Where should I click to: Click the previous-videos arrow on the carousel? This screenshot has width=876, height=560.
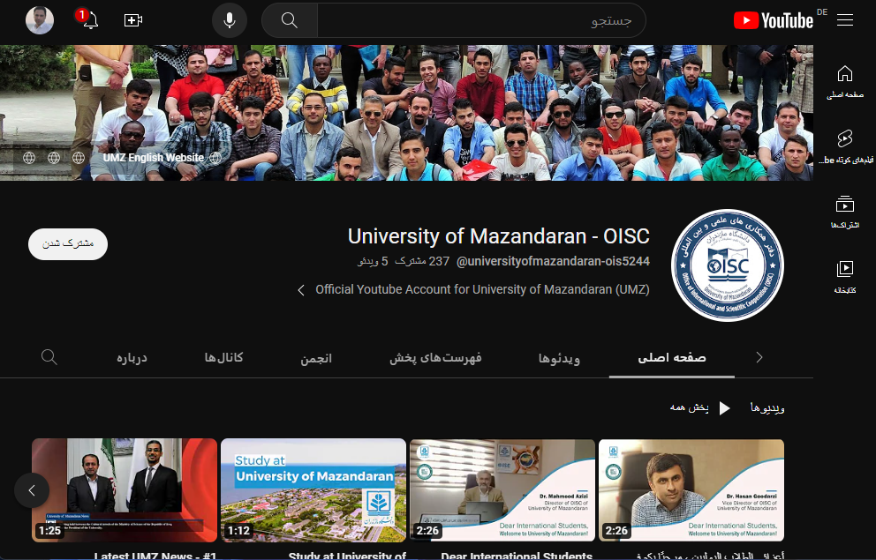point(33,490)
